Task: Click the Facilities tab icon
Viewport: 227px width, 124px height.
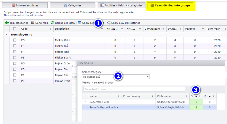Action: 102,5
